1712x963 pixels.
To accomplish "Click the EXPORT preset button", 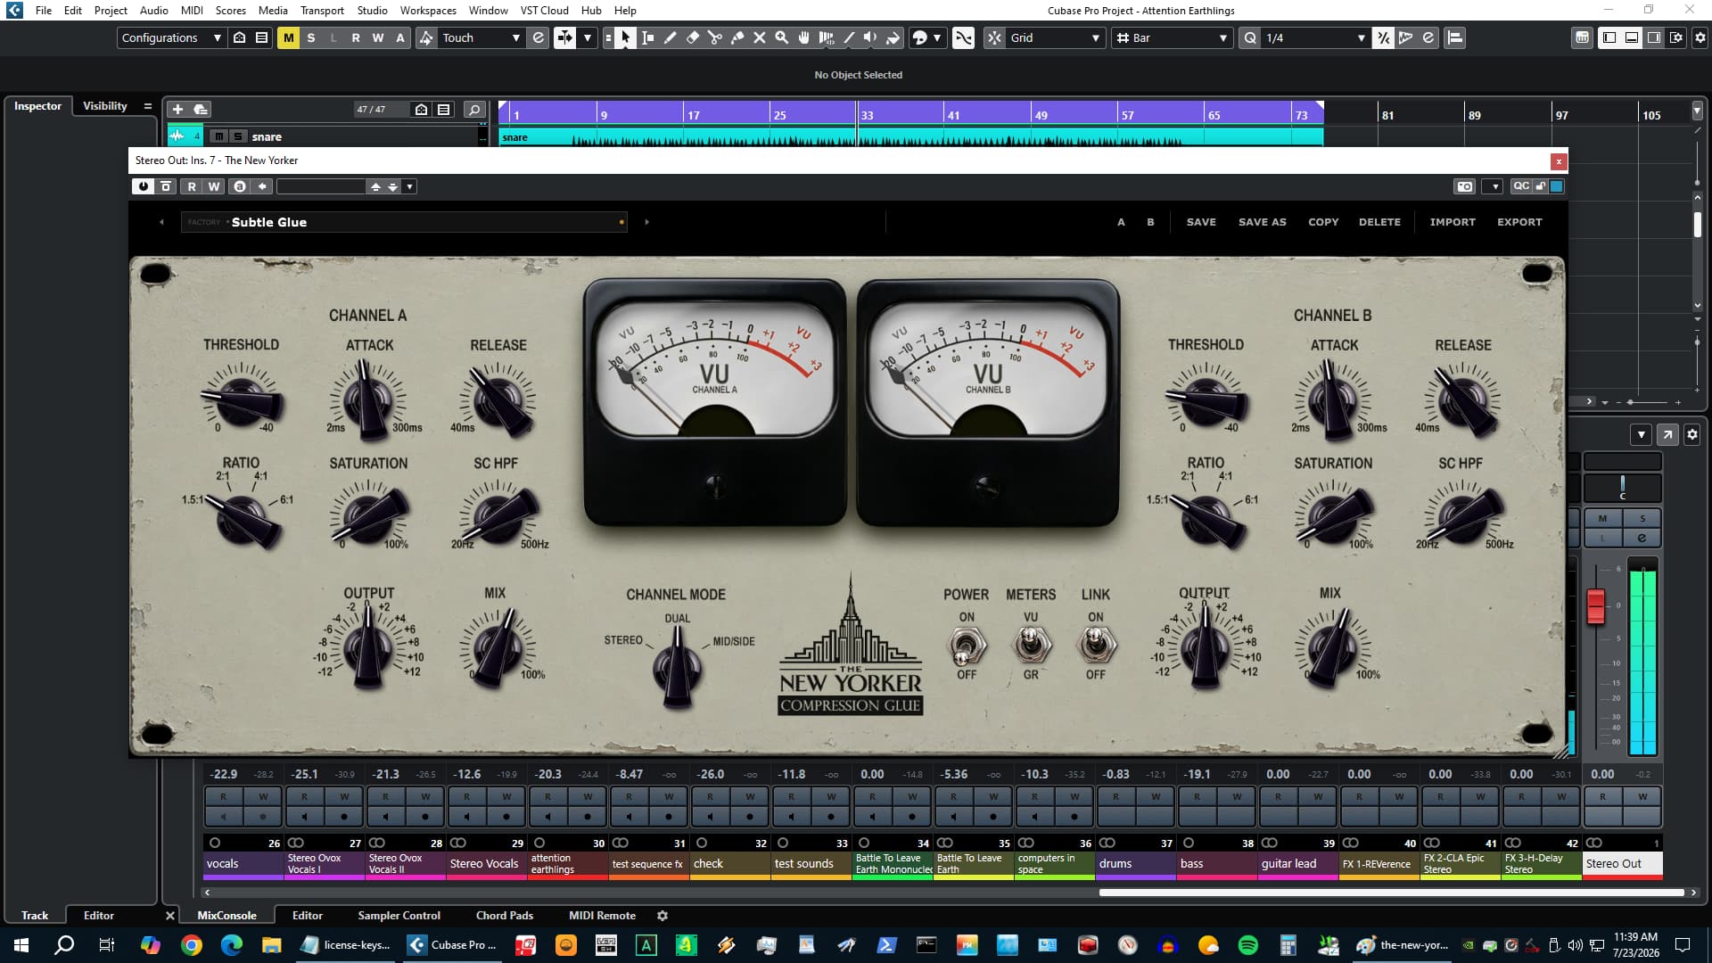I will pos(1519,222).
